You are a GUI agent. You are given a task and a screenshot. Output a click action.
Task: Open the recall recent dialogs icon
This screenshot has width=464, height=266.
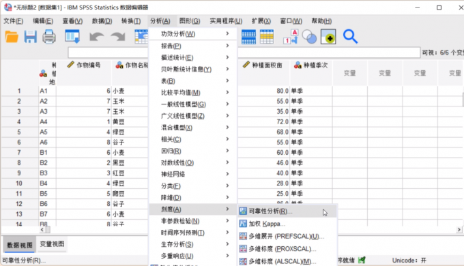pyautogui.click(x=72, y=37)
